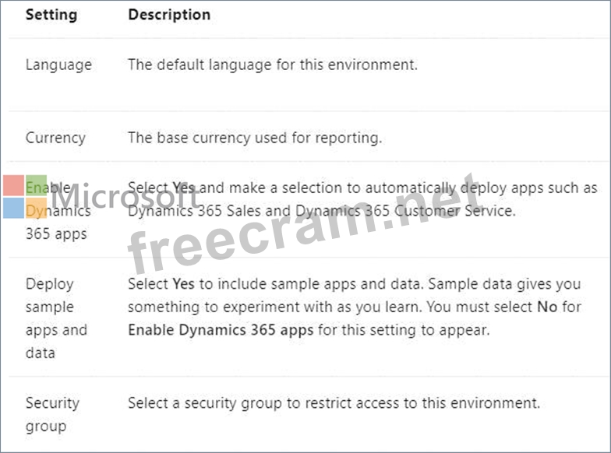
Task: Click the default language description text
Action: coord(272,65)
